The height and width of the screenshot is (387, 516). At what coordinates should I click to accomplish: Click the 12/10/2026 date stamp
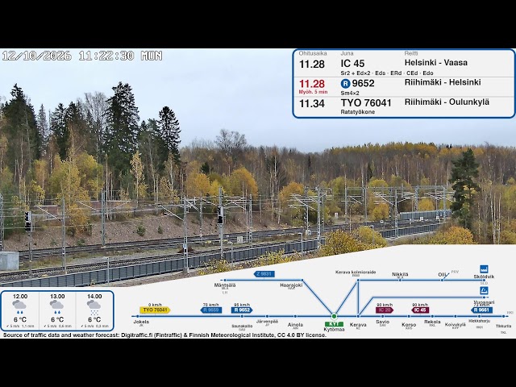tap(37, 56)
